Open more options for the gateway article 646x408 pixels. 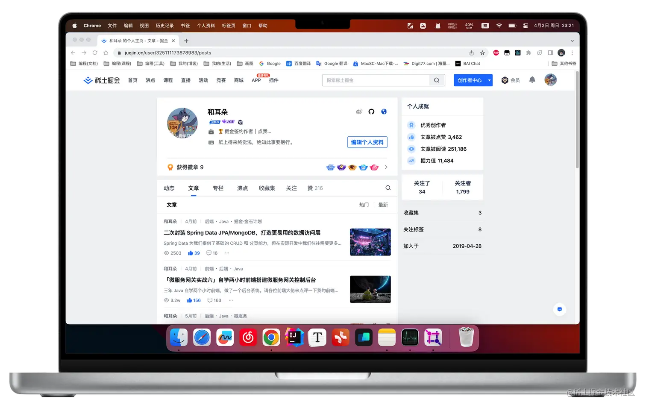[231, 300]
